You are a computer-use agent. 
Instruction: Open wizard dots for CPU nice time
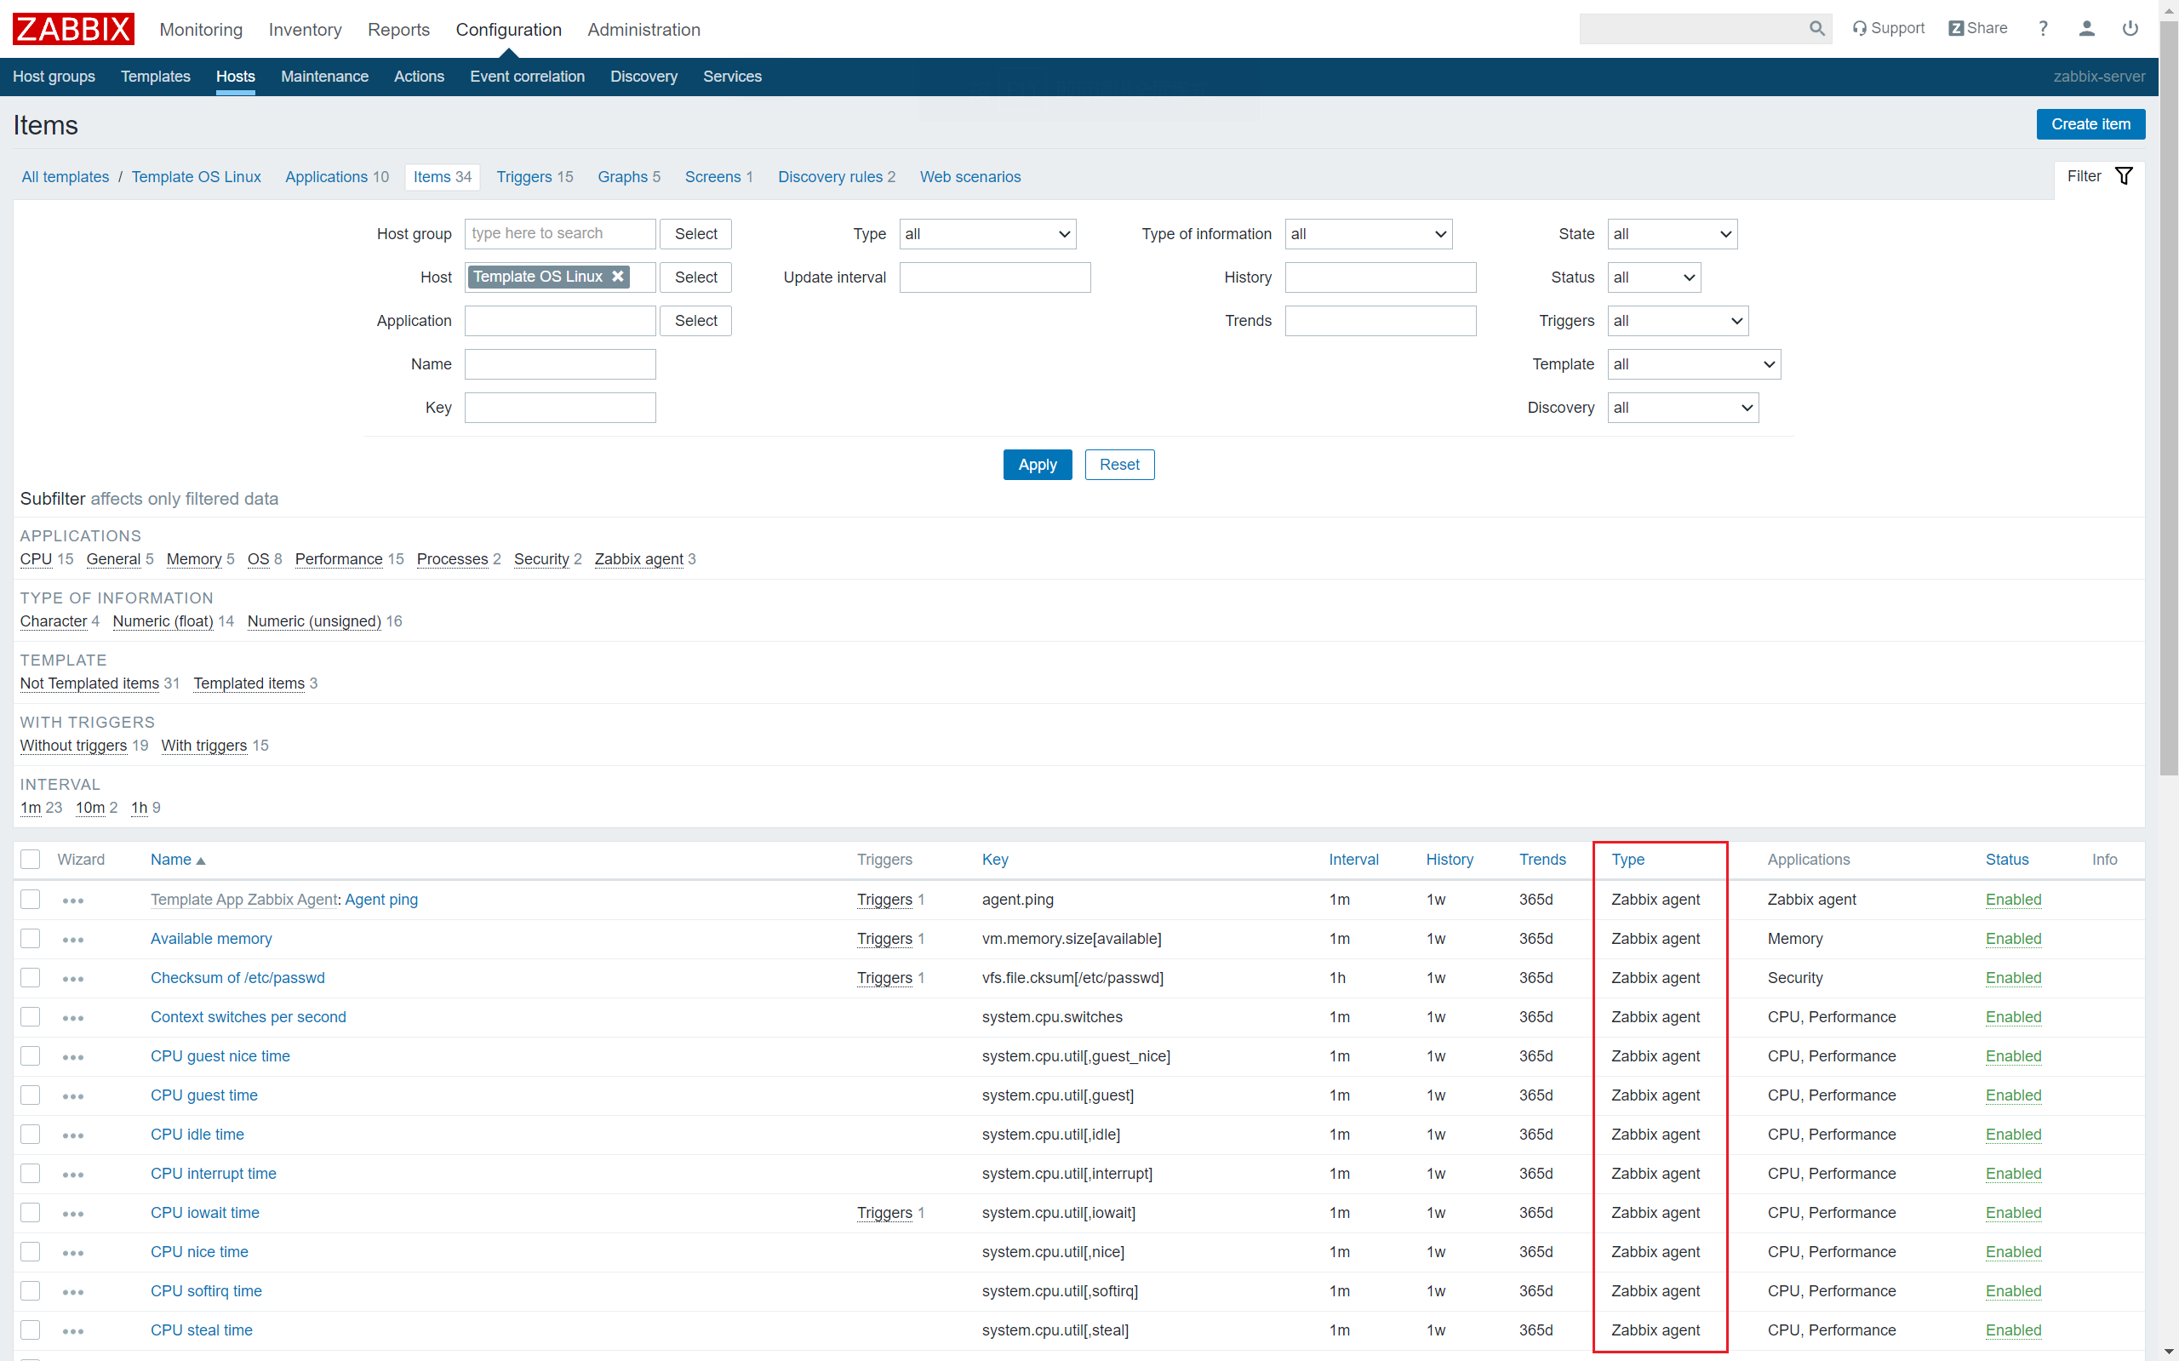(73, 1253)
